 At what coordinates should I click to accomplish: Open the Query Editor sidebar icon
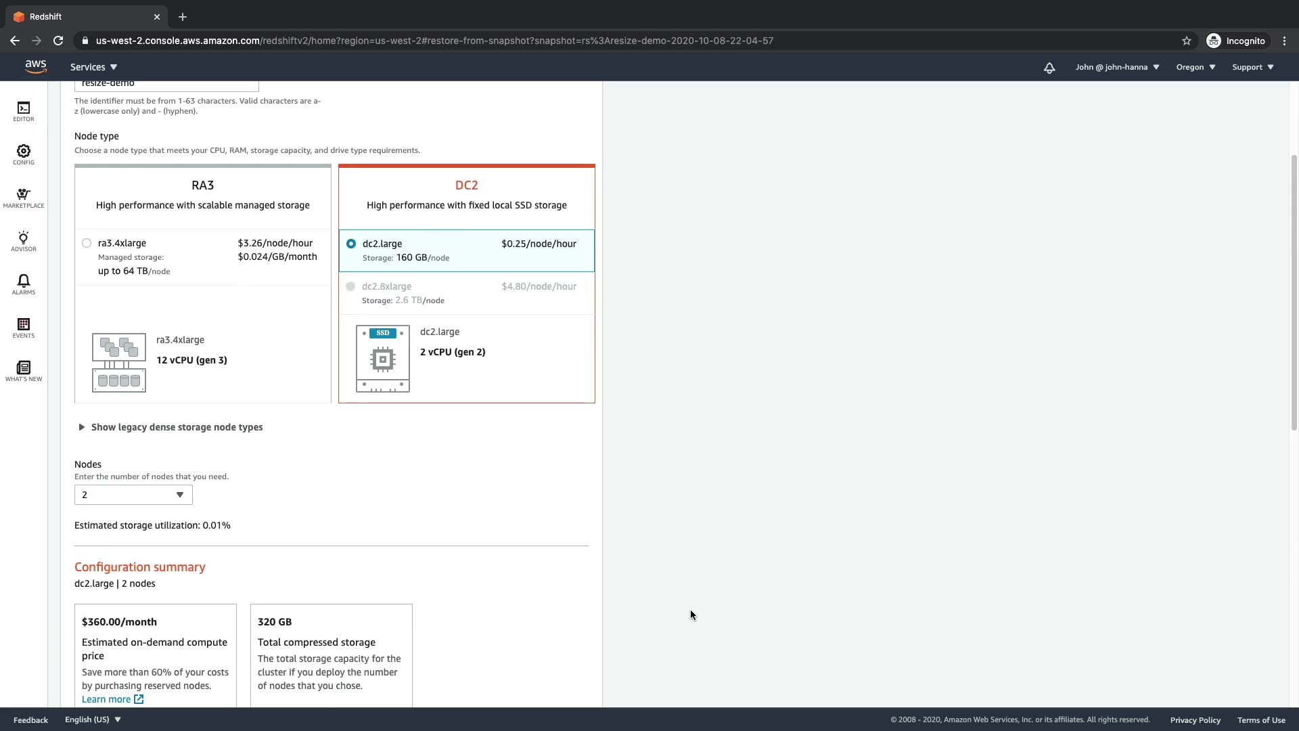coord(24,112)
